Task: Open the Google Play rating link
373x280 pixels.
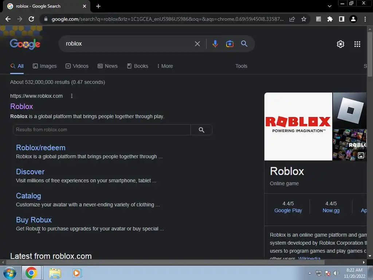Action: [x=288, y=210]
